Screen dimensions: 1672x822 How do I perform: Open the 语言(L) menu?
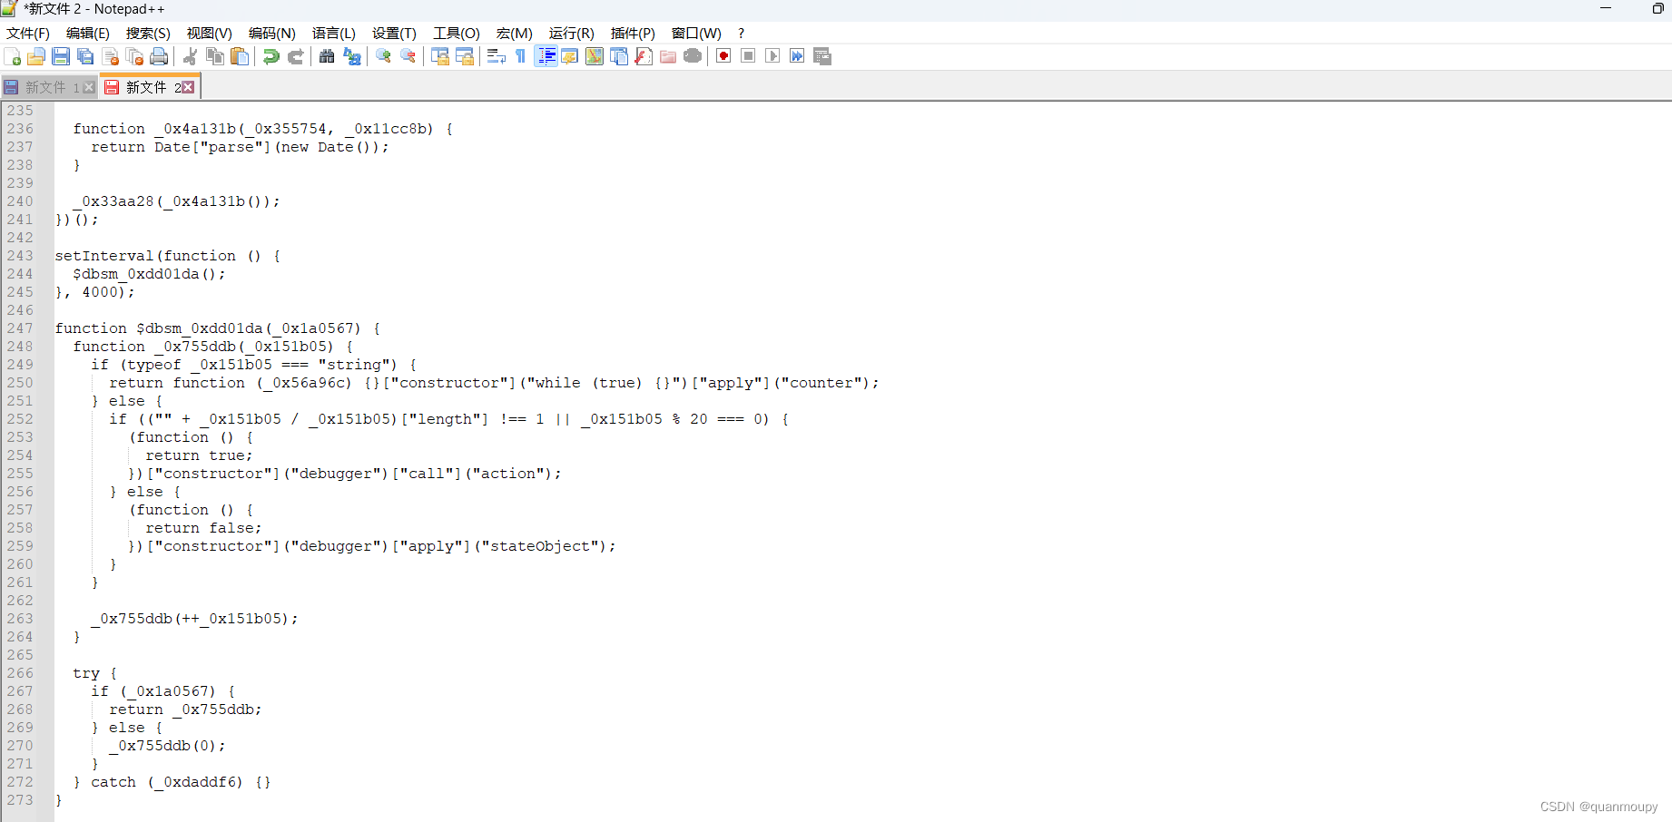(334, 34)
